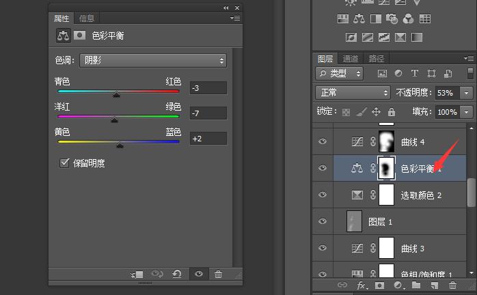Switch to the 通道 tab

(351, 59)
